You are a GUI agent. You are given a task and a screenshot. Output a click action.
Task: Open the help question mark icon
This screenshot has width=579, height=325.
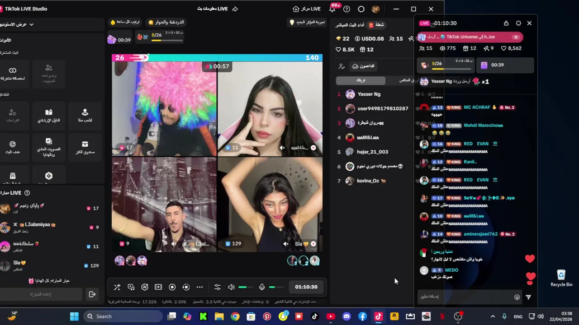pos(346,9)
